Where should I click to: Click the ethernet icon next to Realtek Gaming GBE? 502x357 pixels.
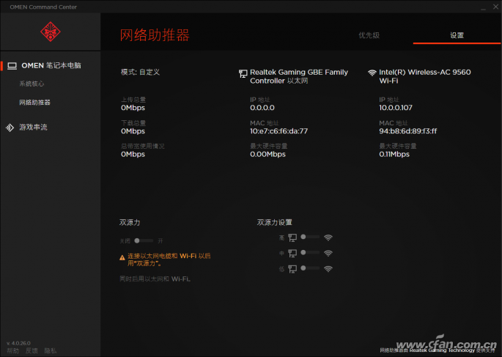click(x=243, y=73)
